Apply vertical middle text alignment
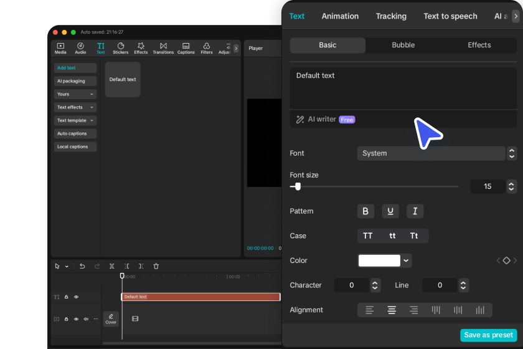The image size is (523, 349). 458,310
